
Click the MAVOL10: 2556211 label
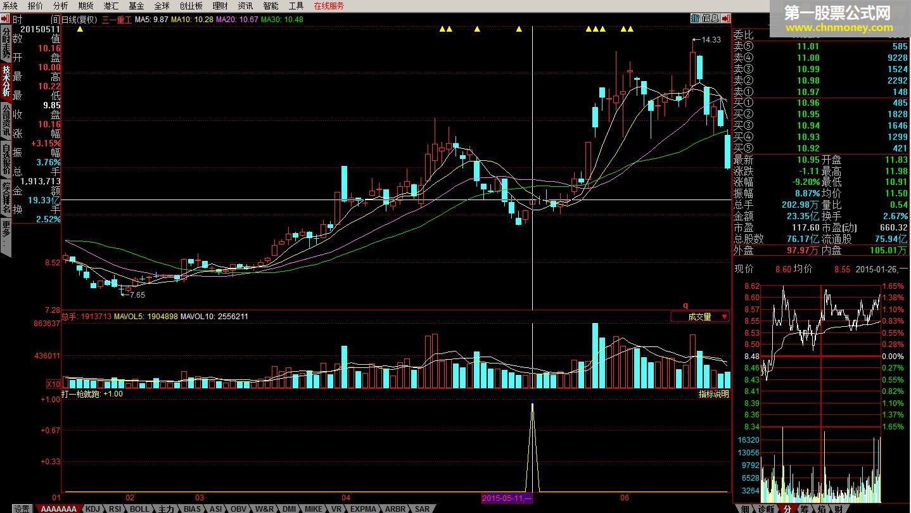click(214, 317)
